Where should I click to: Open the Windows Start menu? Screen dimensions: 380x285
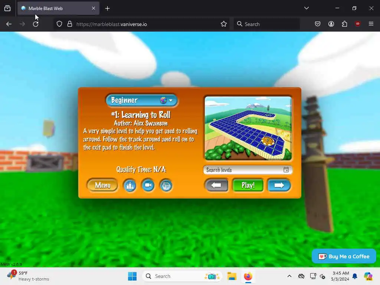(132, 276)
